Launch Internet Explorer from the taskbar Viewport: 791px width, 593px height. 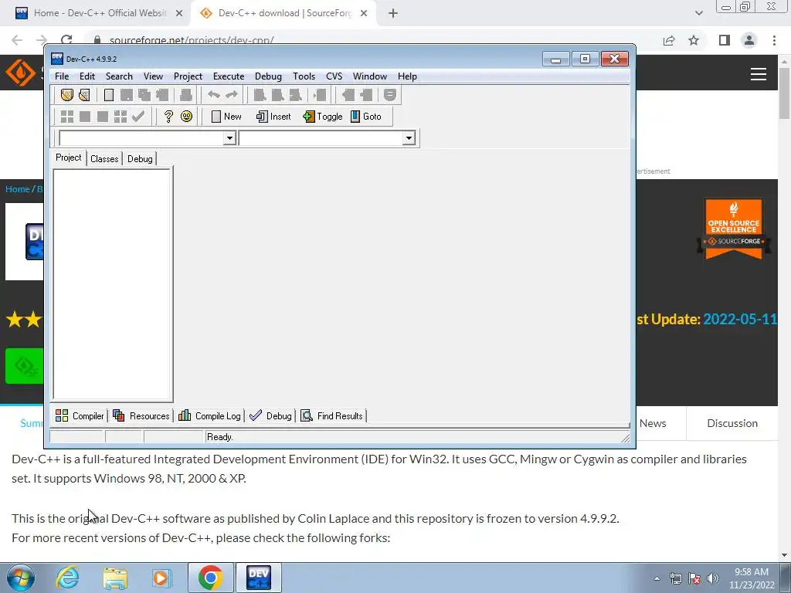[68, 578]
